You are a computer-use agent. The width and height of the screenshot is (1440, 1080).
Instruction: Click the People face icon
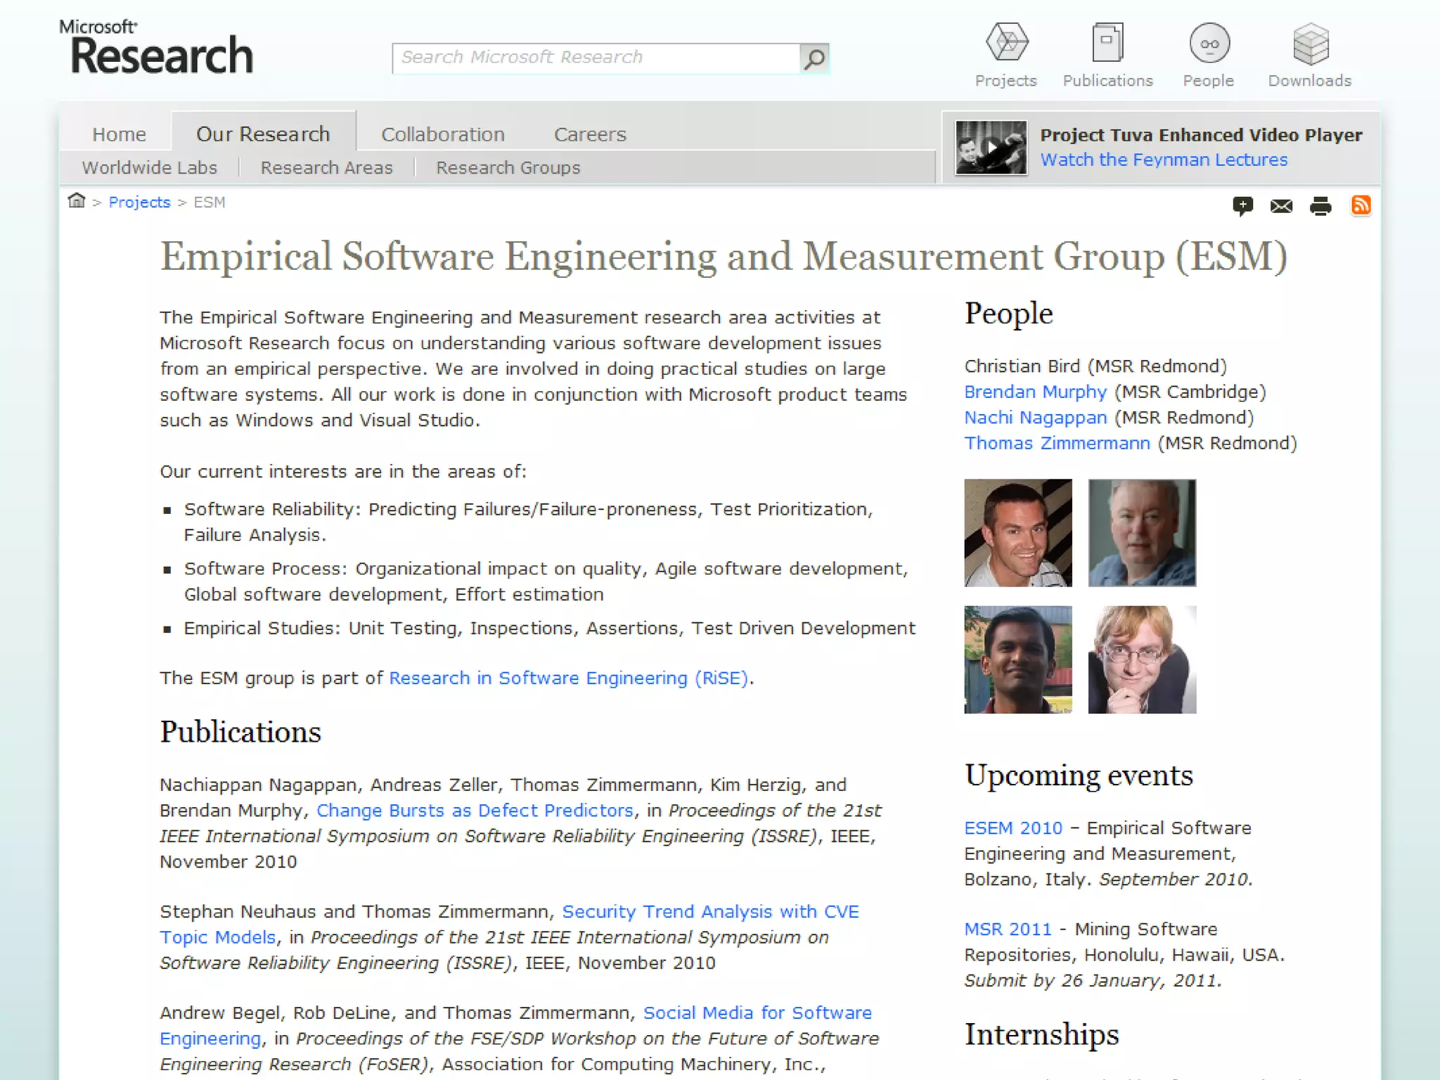tap(1209, 43)
